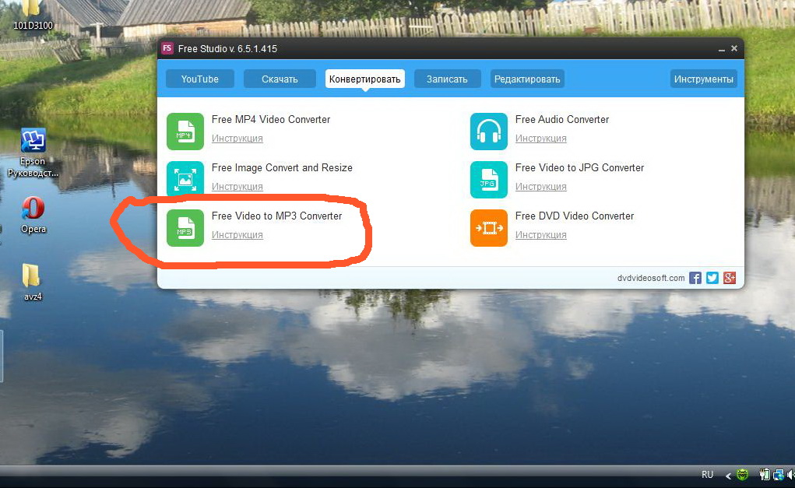Select the 101D3100 desktop folder
The width and height of the screenshot is (795, 488).
(33, 16)
